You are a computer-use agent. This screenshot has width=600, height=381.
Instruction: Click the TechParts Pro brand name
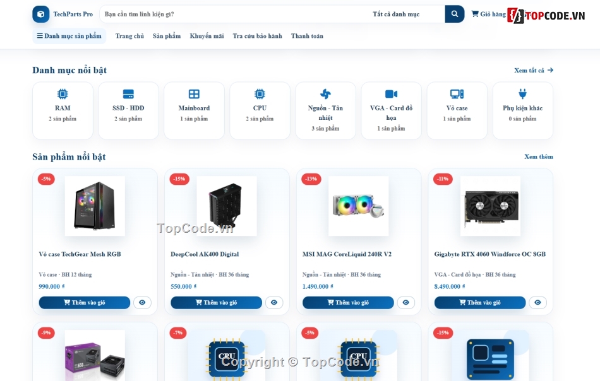click(x=73, y=14)
